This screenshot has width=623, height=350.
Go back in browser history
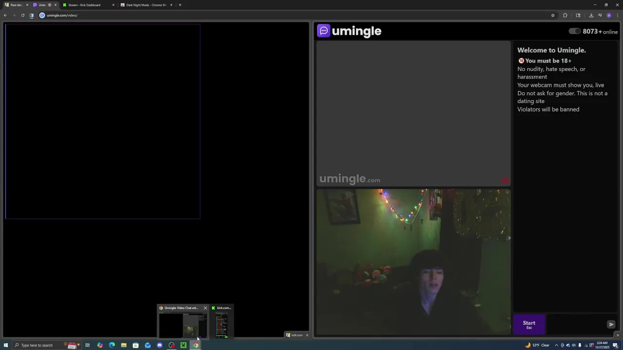tap(5, 15)
